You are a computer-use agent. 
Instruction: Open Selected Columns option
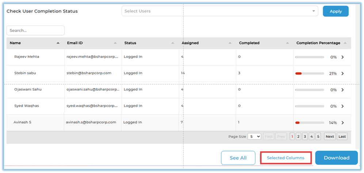(286, 158)
